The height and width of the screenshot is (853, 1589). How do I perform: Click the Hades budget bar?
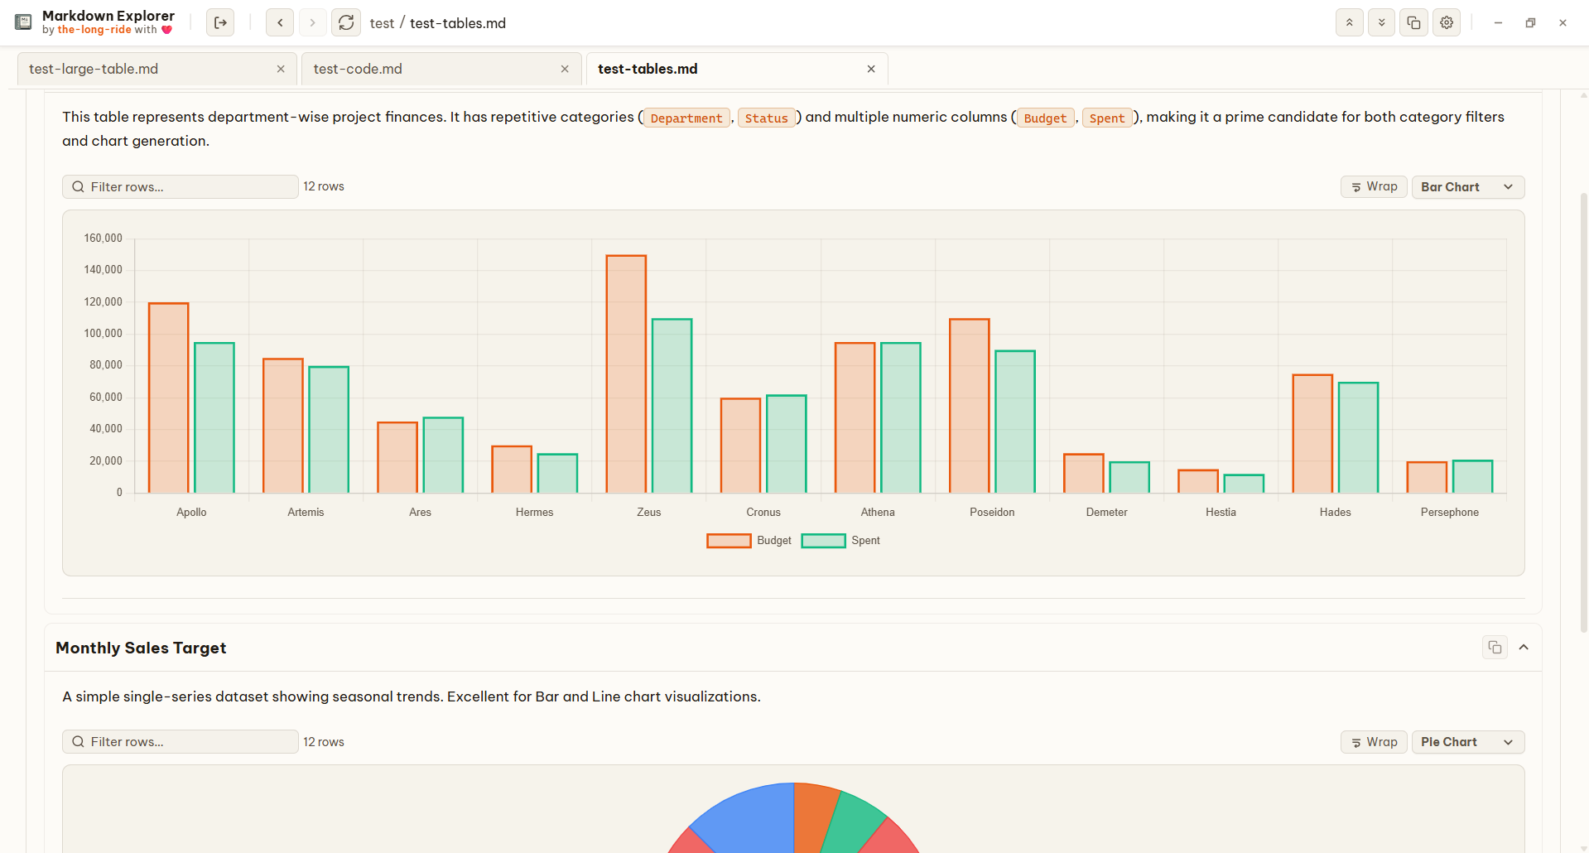click(x=1312, y=434)
